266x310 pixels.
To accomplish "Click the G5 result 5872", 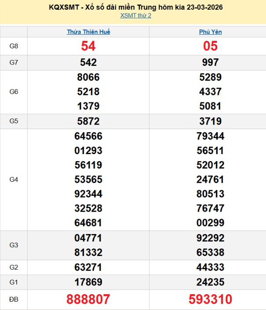I will 88,121.
